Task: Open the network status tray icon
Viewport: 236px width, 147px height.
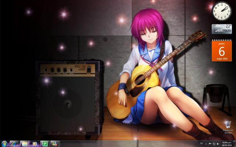Action: [214, 144]
